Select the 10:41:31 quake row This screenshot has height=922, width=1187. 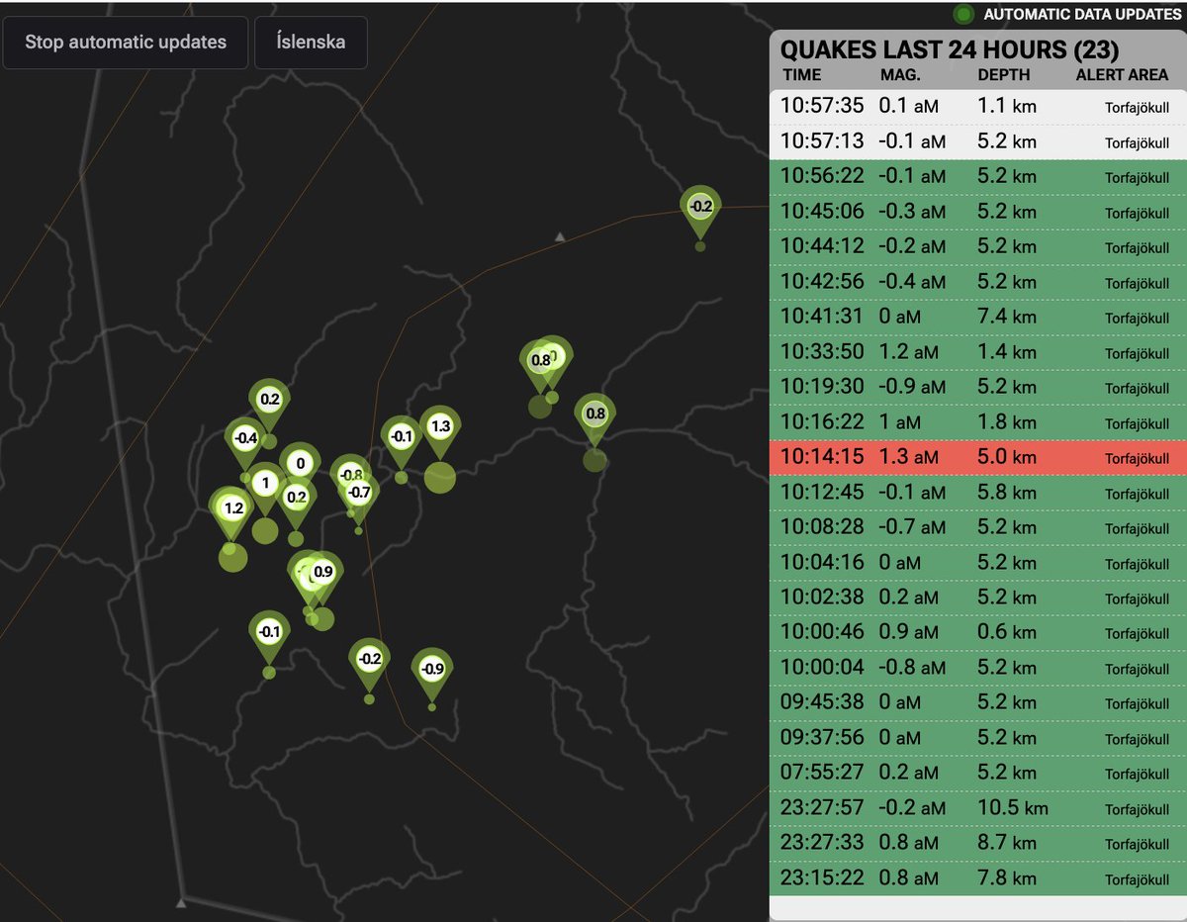click(x=976, y=317)
